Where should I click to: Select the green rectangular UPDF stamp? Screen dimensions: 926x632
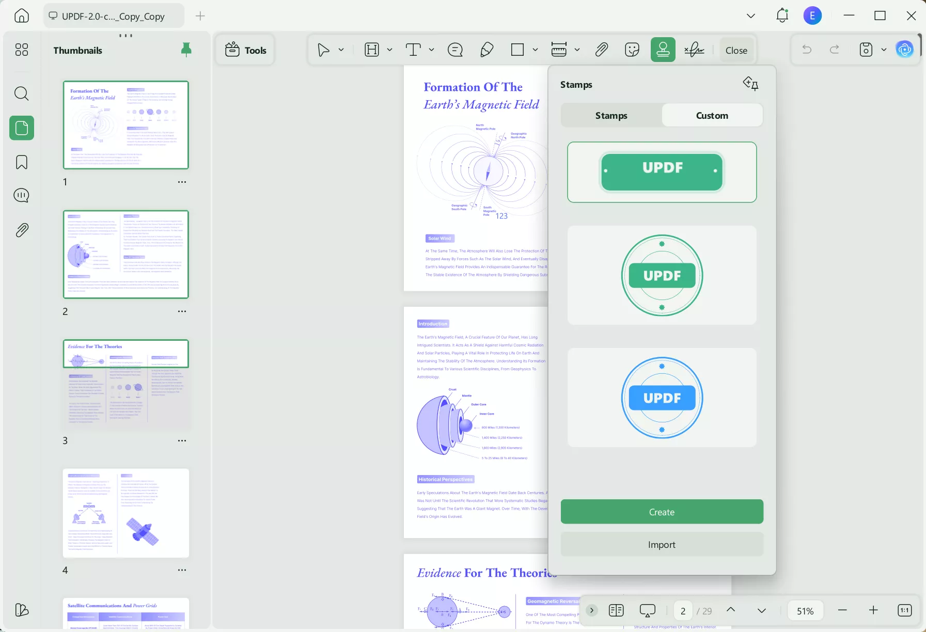point(662,172)
